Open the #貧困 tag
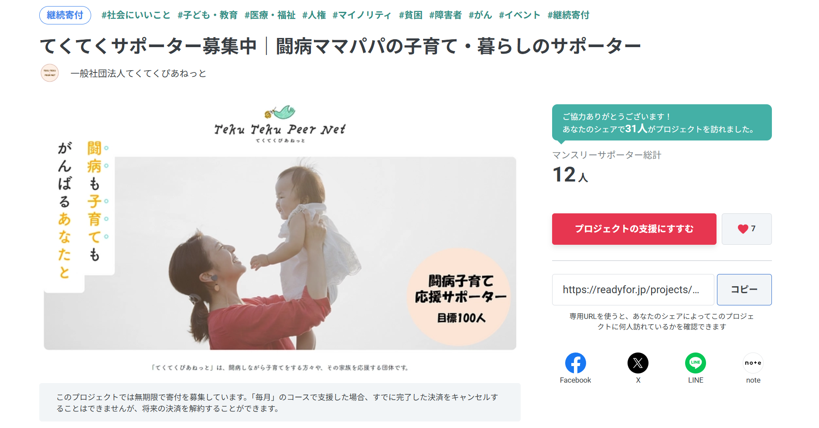Image resolution: width=819 pixels, height=428 pixels. [411, 15]
